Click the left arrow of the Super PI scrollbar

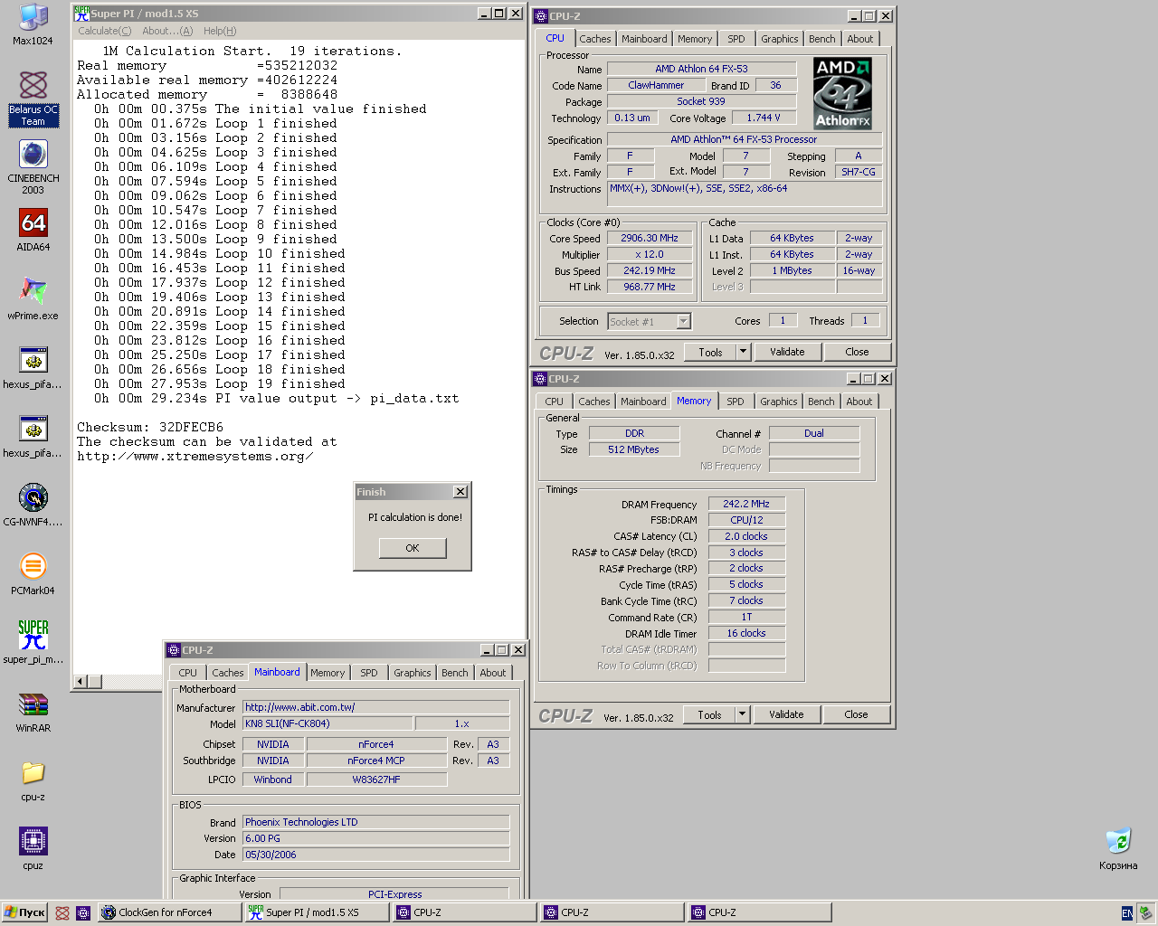pos(81,682)
